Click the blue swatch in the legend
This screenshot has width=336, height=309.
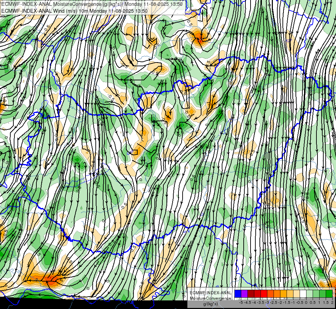(238, 294)
